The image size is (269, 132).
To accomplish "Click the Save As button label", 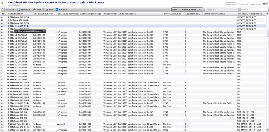I will (25, 9).
